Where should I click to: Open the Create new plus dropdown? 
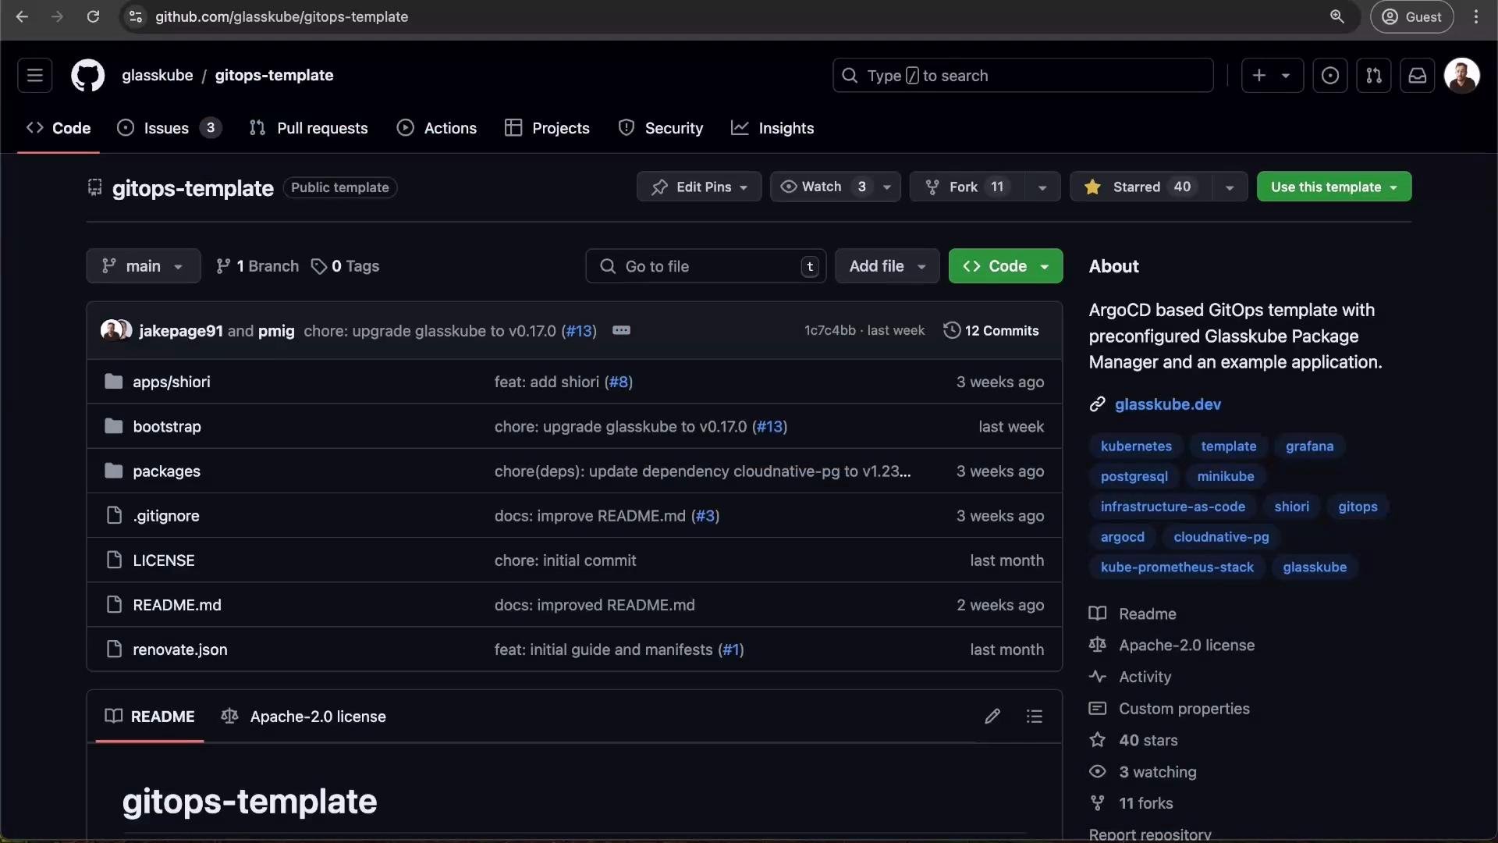(1272, 76)
